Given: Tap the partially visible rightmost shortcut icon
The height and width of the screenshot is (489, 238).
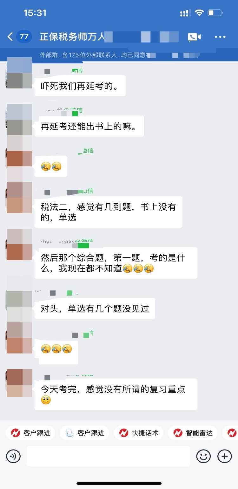Looking at the screenshot, I should (232, 433).
